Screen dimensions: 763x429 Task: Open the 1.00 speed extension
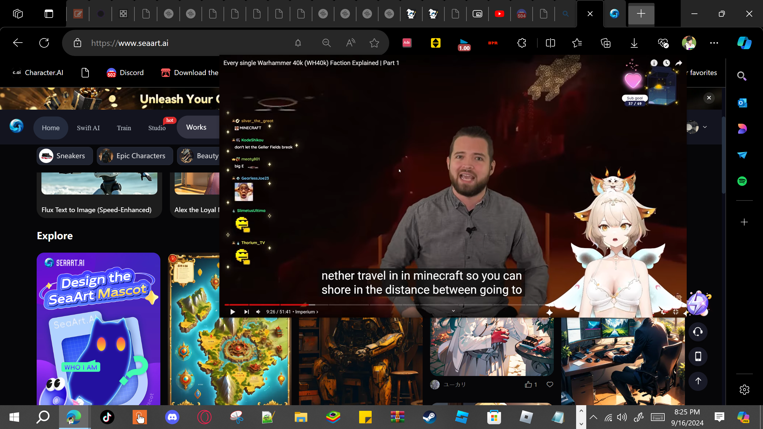tap(464, 44)
